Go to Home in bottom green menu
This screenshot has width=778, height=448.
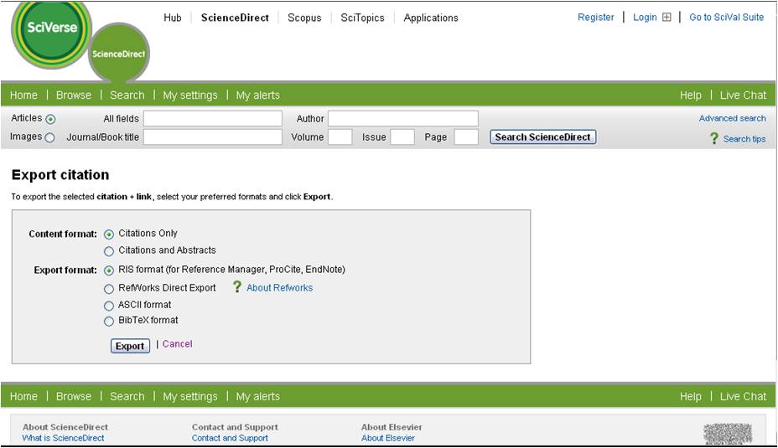pyautogui.click(x=23, y=396)
